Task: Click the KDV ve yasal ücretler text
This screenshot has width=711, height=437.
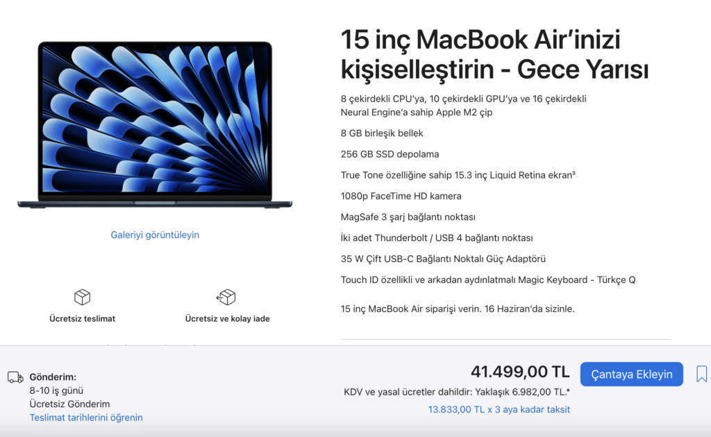Action: tap(457, 392)
